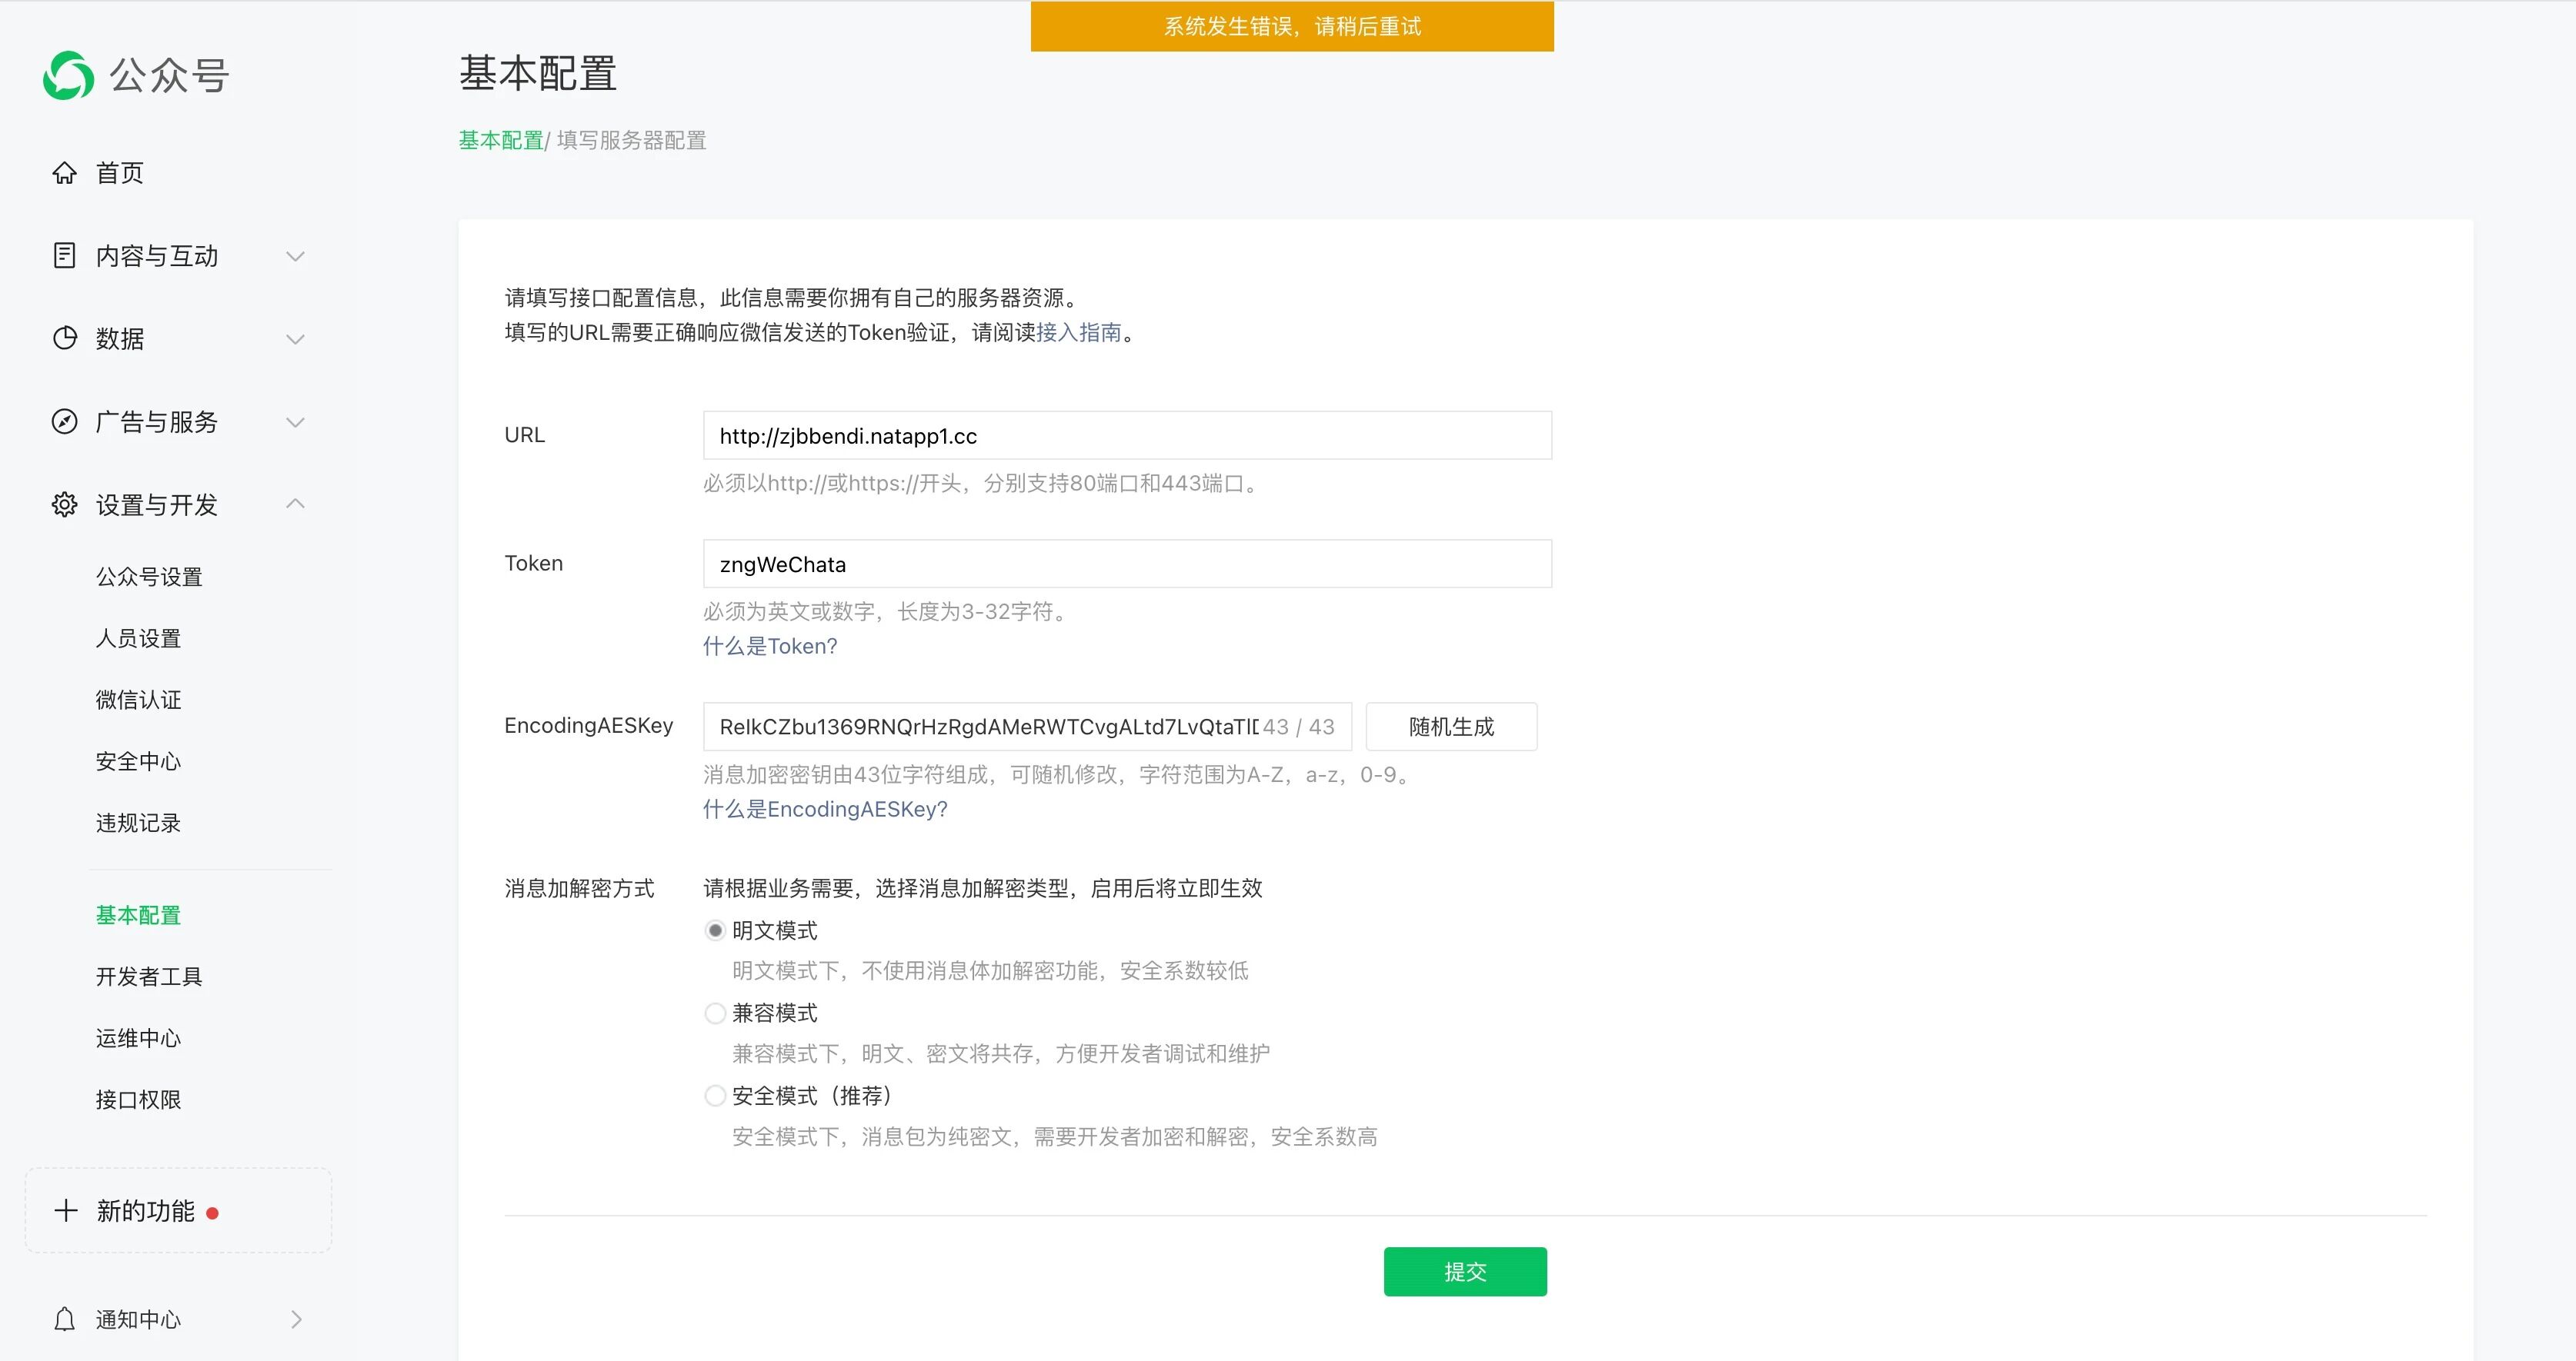
Task: Select the 明文模式 radio button
Action: click(715, 930)
